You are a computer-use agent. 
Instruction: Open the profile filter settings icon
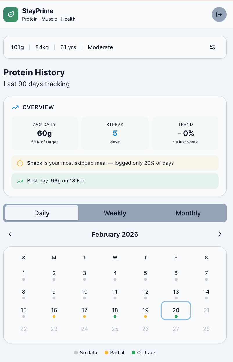coord(212,47)
